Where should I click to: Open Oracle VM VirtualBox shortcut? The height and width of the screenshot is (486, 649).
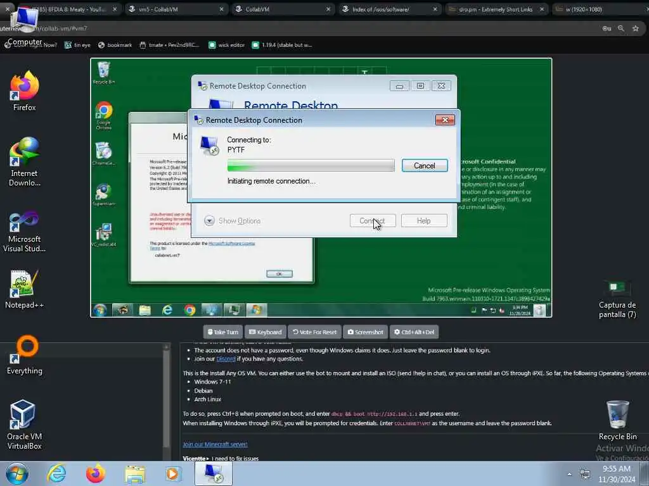pyautogui.click(x=25, y=425)
